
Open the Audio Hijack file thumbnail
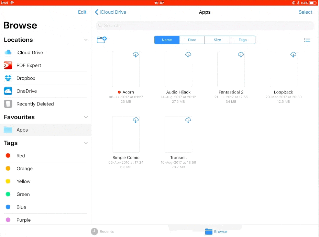[x=178, y=69]
